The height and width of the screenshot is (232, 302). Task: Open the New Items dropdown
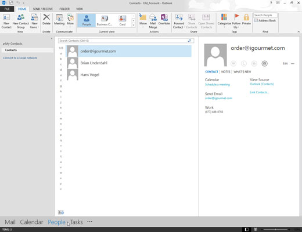[x=34, y=21]
